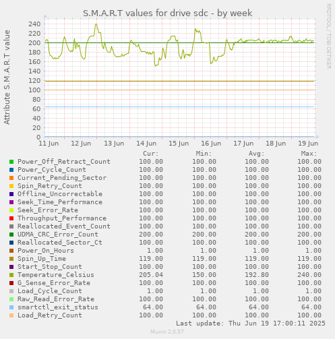The width and height of the screenshot is (335, 339).
Task: Click the Throughput_Performance red swatch
Action: click(x=11, y=218)
